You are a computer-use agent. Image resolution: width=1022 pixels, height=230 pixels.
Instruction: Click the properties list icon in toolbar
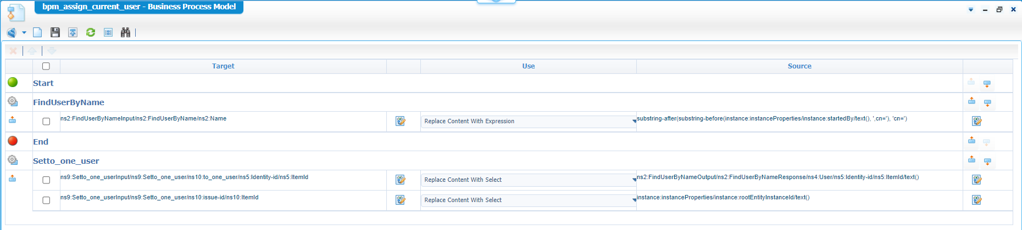point(108,32)
